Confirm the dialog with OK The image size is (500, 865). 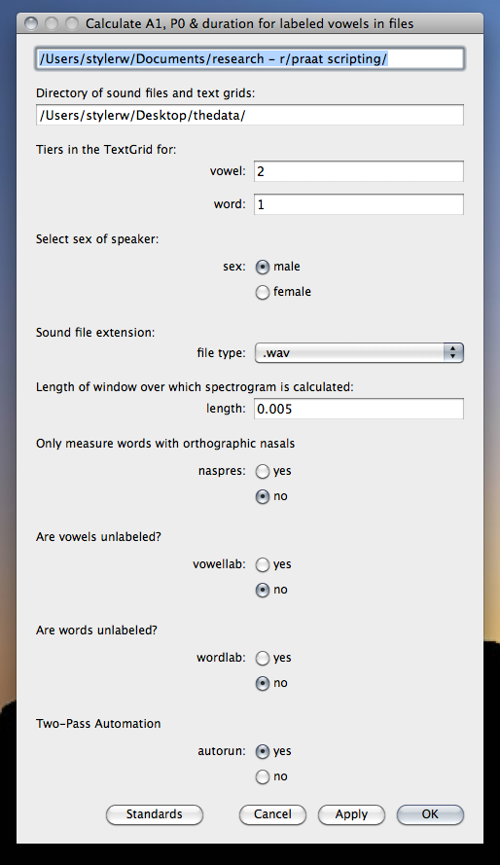coord(430,814)
